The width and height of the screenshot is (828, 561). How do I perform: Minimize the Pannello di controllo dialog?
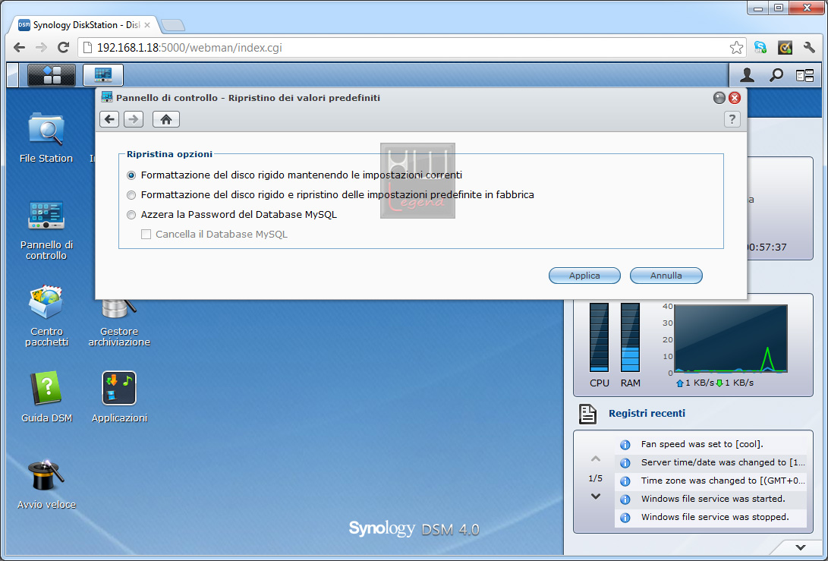[x=719, y=98]
